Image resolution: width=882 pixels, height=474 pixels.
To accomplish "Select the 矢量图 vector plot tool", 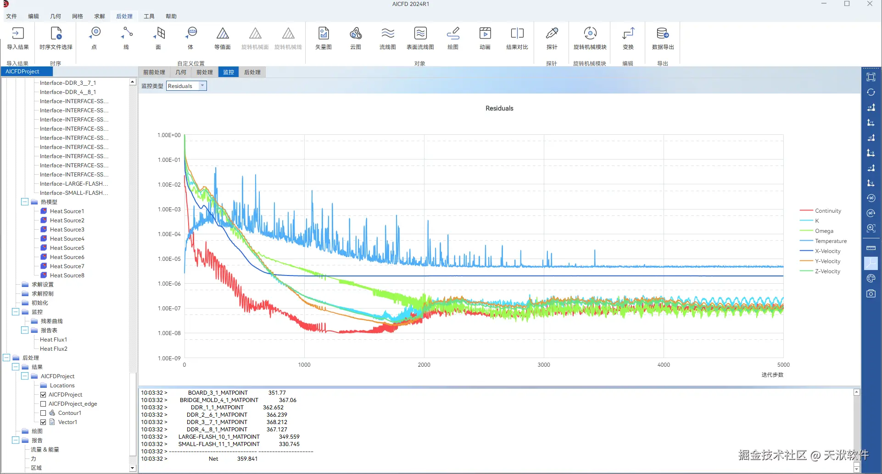I will point(324,34).
